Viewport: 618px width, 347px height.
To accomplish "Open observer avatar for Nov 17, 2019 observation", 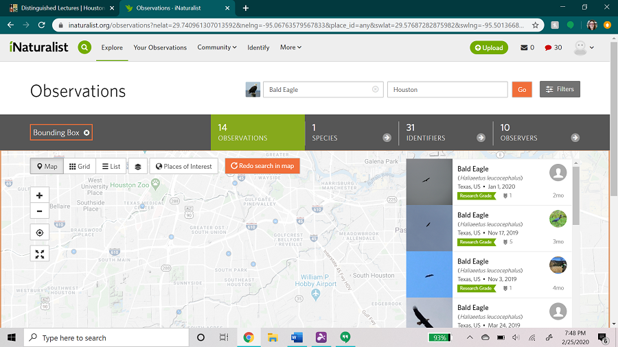I will tap(558, 219).
